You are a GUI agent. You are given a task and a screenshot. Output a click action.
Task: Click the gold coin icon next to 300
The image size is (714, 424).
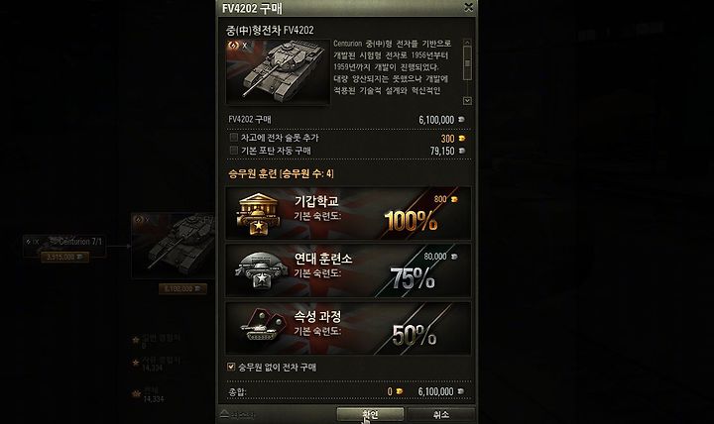click(x=462, y=139)
